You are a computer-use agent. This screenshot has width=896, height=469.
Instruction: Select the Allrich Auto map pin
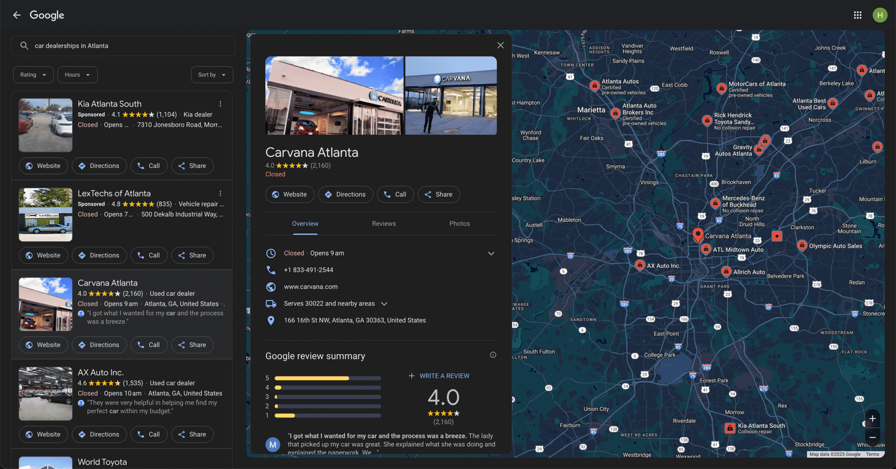click(726, 271)
